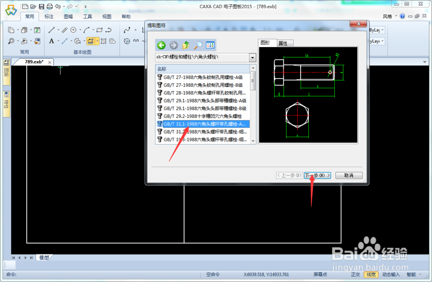Undo the last action
This screenshot has width=432, height=282.
pos(58,6)
